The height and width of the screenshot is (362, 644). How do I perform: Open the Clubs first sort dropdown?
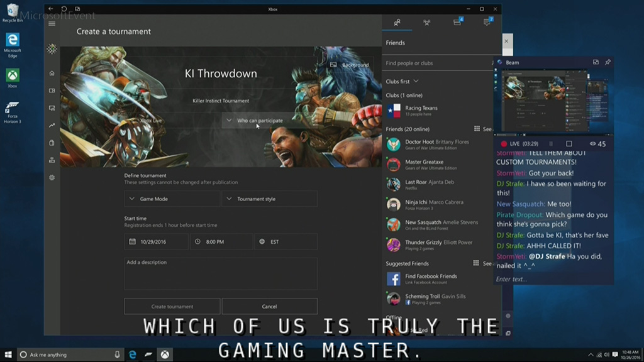click(x=402, y=81)
